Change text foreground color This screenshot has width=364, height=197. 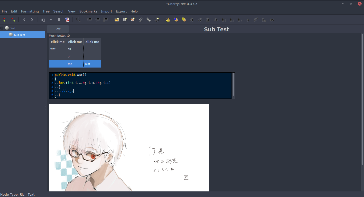(176, 20)
